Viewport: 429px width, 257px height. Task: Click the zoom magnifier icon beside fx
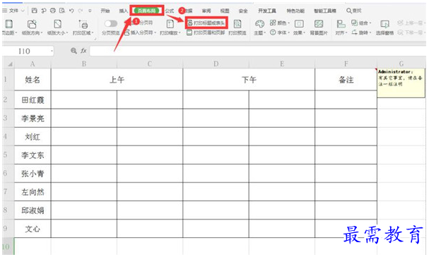(74, 51)
